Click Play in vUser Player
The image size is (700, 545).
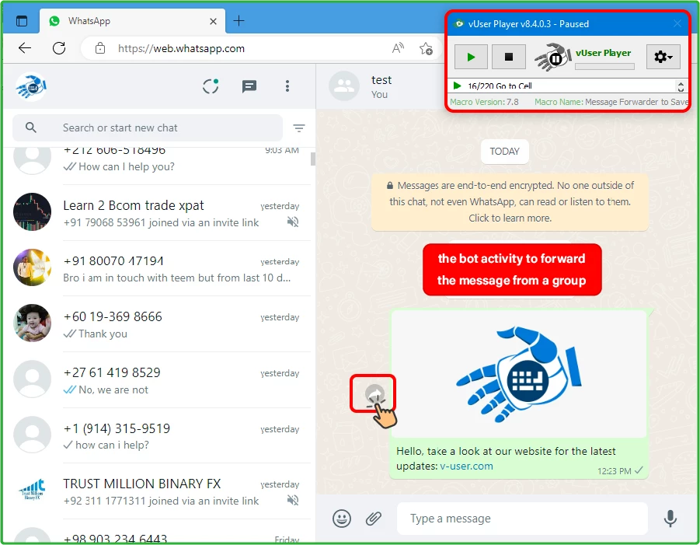pos(471,57)
